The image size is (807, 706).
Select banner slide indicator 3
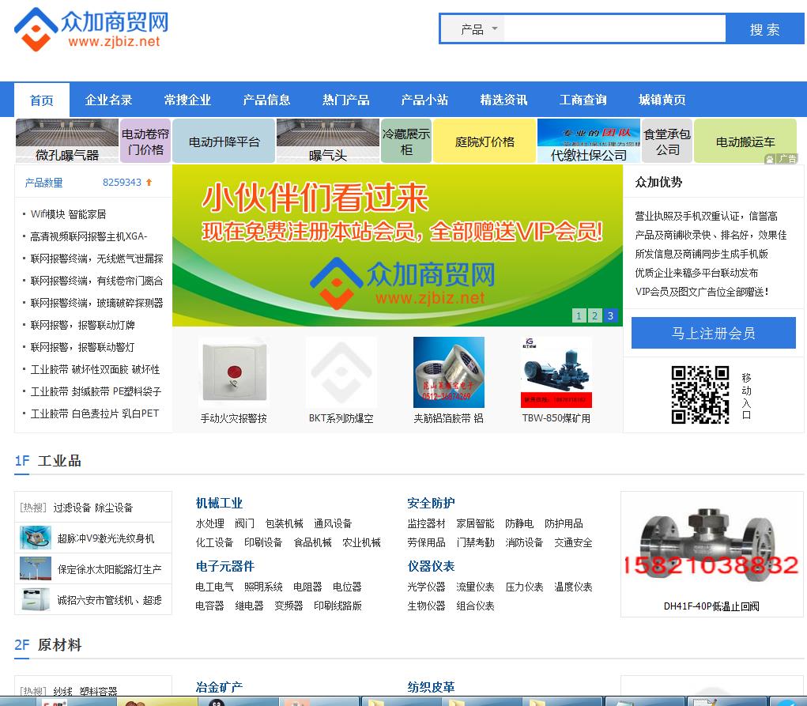point(610,316)
